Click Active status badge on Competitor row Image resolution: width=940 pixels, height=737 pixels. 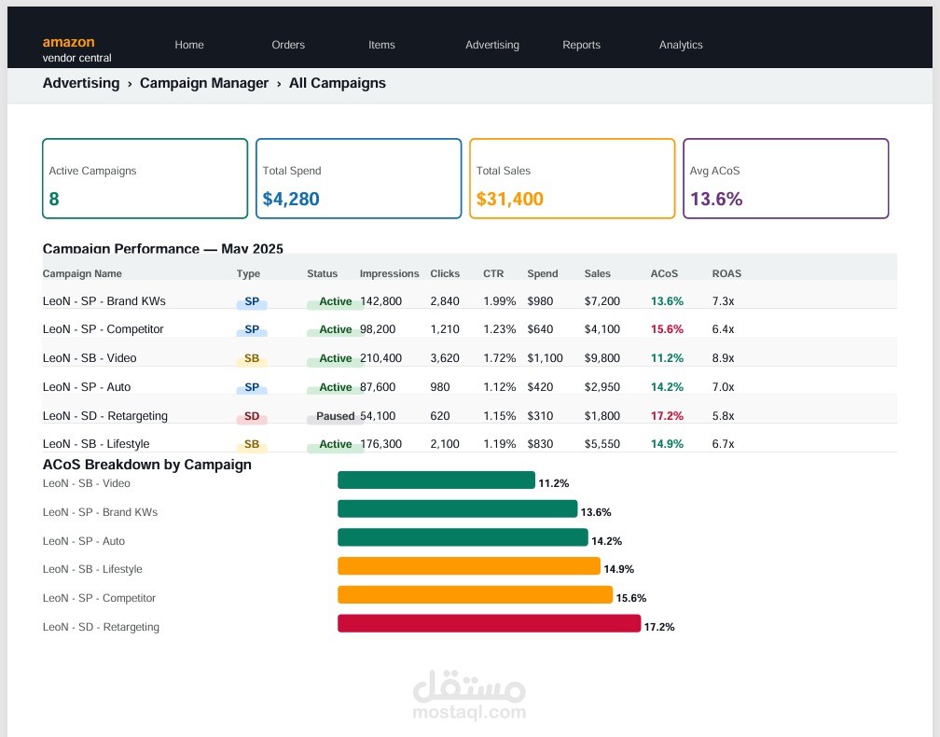click(335, 330)
